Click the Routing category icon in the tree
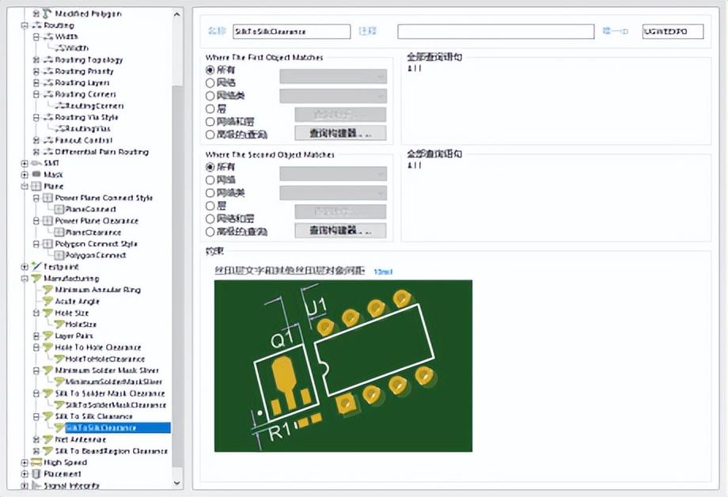Screen dimensions: 728x497 click(36, 25)
